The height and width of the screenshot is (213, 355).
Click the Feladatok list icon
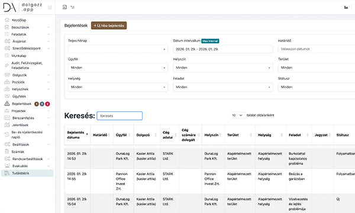(7, 34)
